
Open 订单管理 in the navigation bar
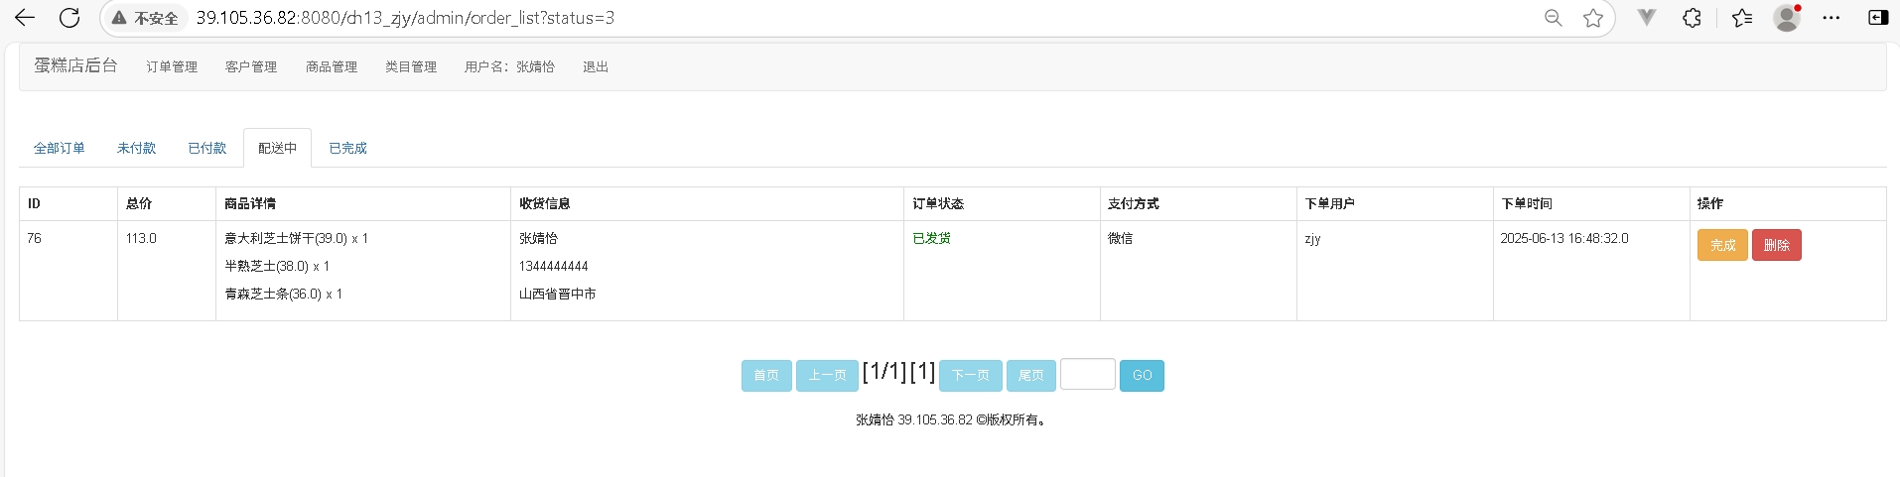coord(172,66)
